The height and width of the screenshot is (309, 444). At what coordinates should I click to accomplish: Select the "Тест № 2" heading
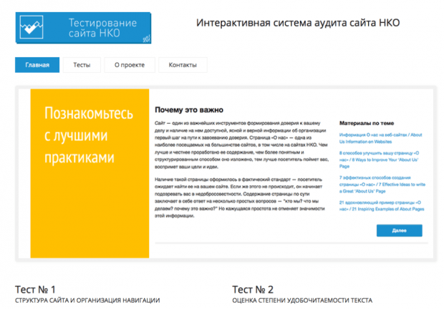(x=253, y=288)
